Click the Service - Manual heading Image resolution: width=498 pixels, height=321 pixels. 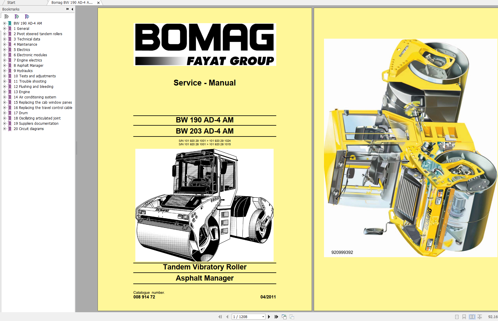(x=204, y=83)
